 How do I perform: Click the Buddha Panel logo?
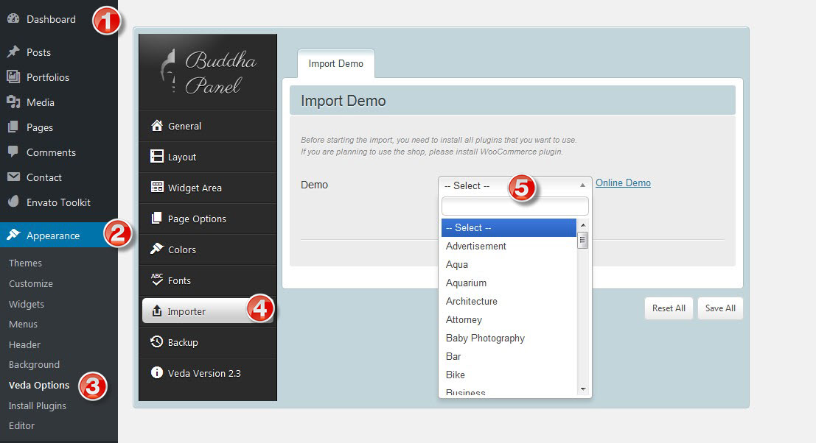pos(208,72)
